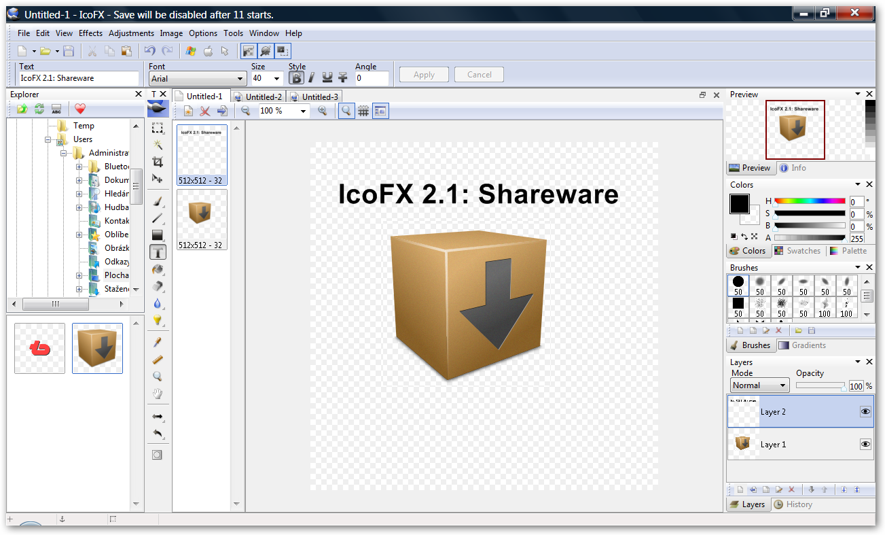Expand the Bluetooth folder in tree

pyautogui.click(x=79, y=167)
